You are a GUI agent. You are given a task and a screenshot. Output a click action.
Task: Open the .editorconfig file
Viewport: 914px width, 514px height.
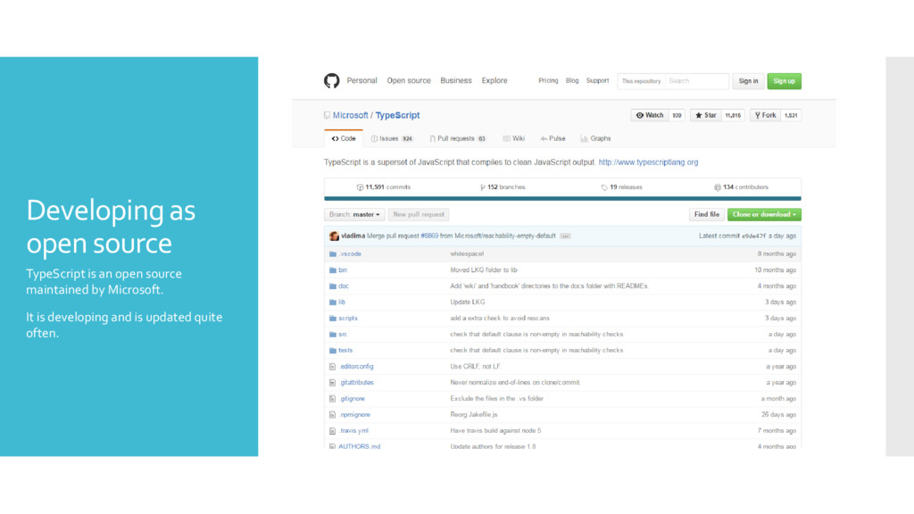coord(356,367)
